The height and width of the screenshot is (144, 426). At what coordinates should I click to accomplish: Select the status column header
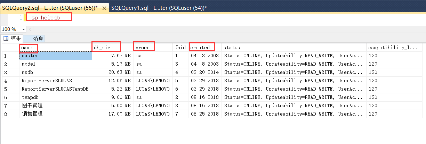tap(294, 47)
